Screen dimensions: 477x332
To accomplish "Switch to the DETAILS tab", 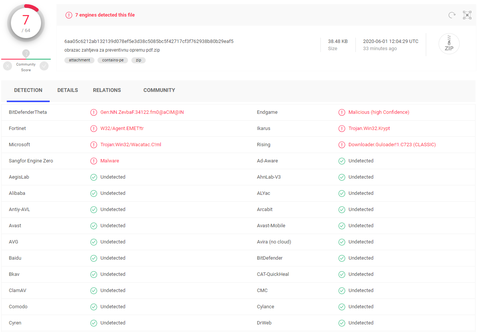I will pos(68,90).
